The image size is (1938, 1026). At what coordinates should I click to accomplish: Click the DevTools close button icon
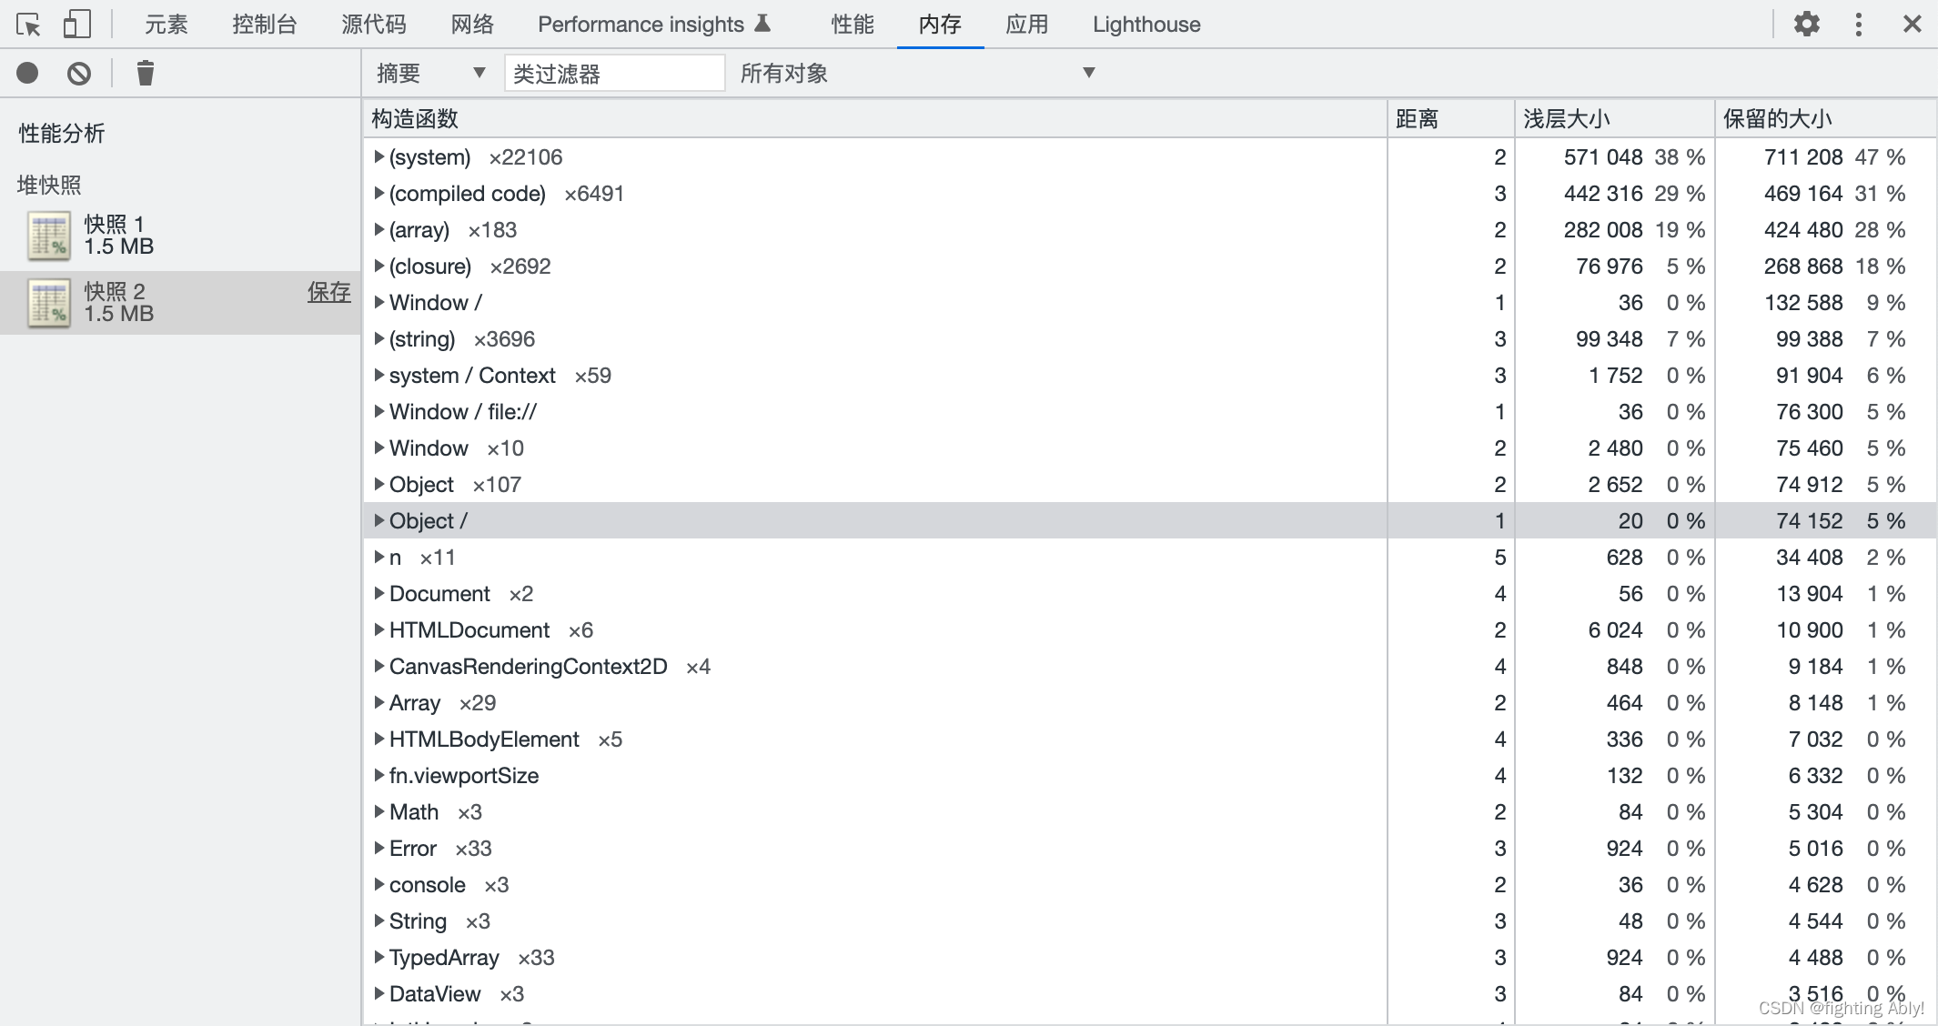[x=1911, y=23]
